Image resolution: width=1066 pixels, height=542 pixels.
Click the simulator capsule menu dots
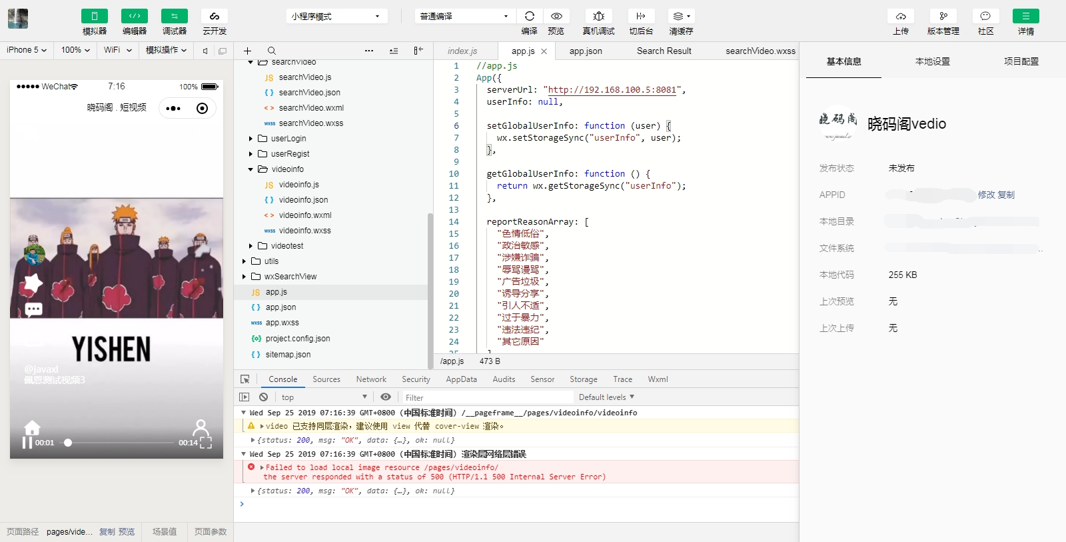(173, 109)
